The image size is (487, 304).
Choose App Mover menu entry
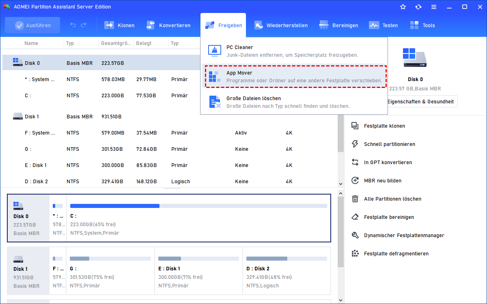[294, 77]
